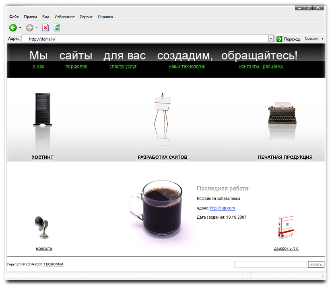Click the software box above ДВИЖОК v. 7.0
The image size is (332, 288).
286,228
